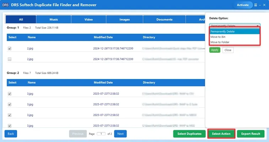269x142 pixels.
Task: Choose Move to Folder option
Action: [x=235, y=42]
